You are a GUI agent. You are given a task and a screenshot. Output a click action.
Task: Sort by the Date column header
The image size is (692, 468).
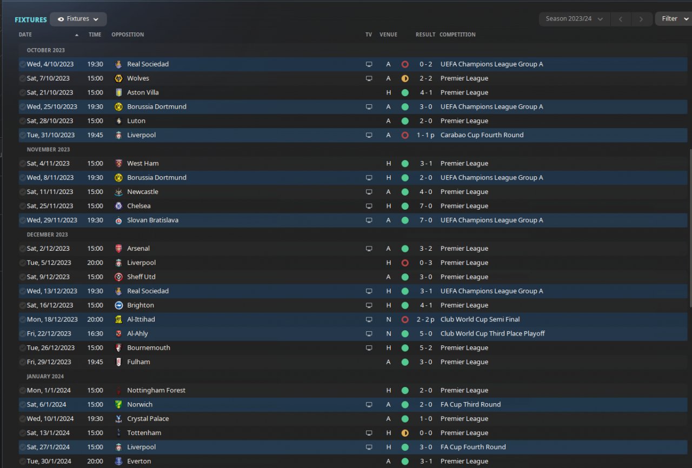(25, 35)
